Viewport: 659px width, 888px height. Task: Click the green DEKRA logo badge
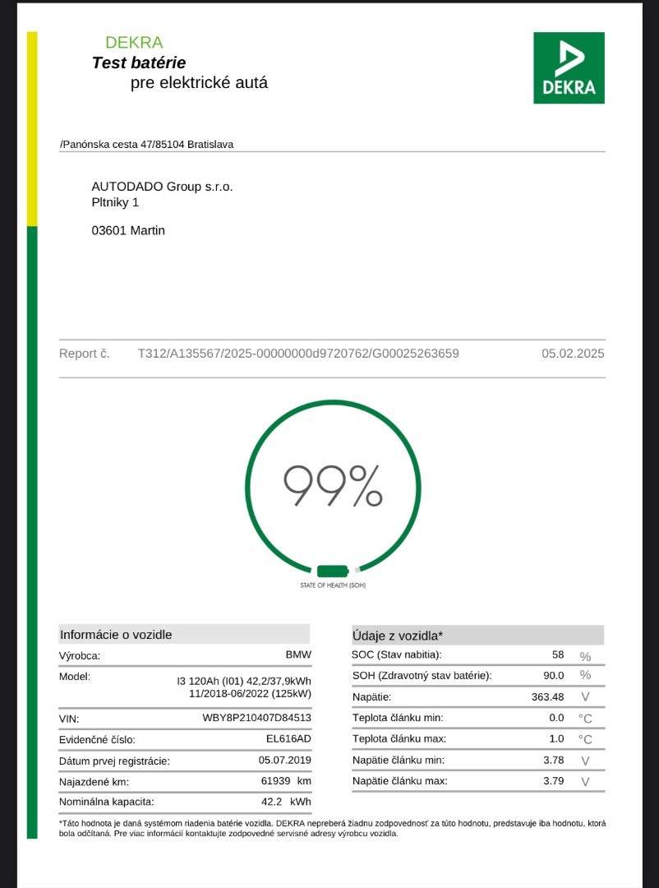(x=569, y=68)
